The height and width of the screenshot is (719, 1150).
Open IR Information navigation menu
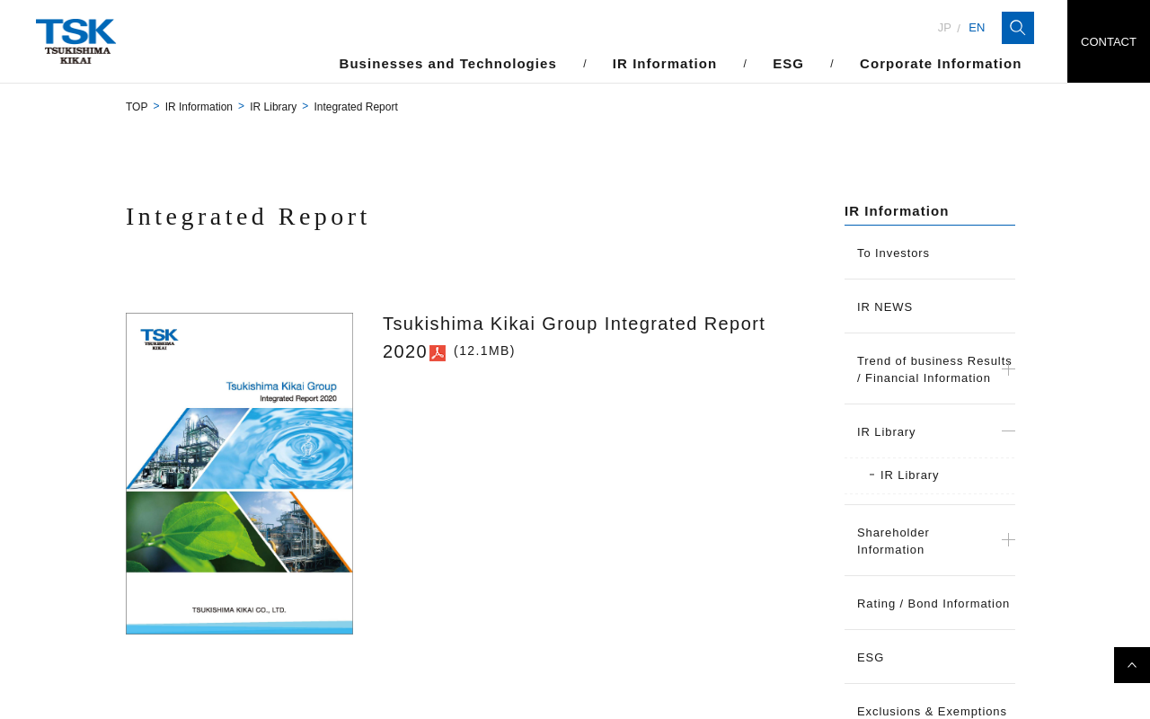[664, 64]
